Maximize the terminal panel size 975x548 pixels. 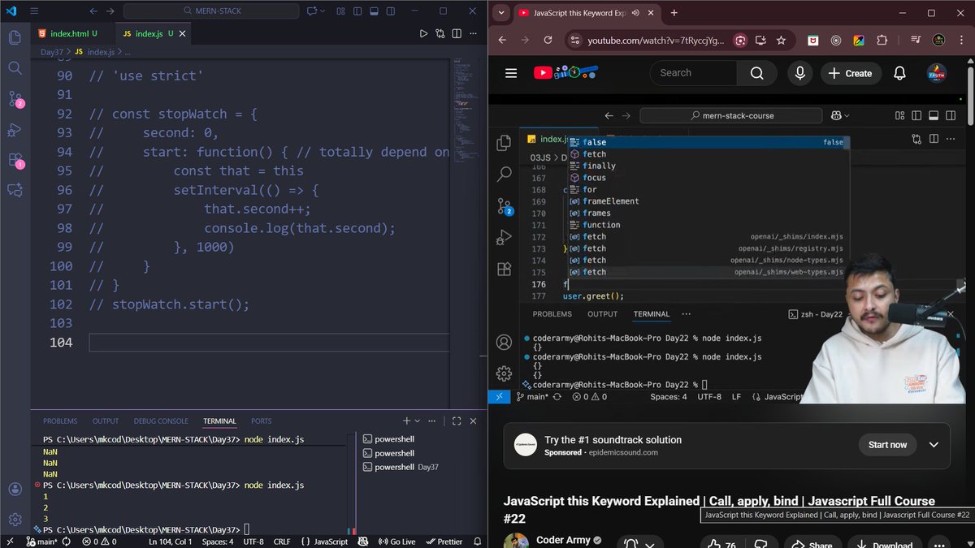tap(457, 421)
